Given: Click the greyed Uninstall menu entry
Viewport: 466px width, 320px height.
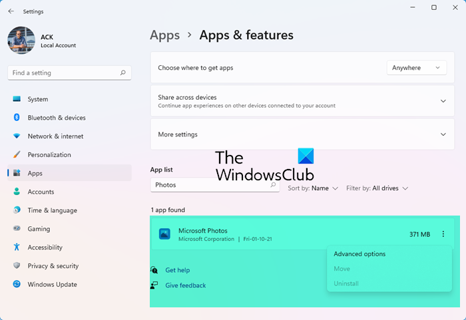Looking at the screenshot, I should click(346, 283).
